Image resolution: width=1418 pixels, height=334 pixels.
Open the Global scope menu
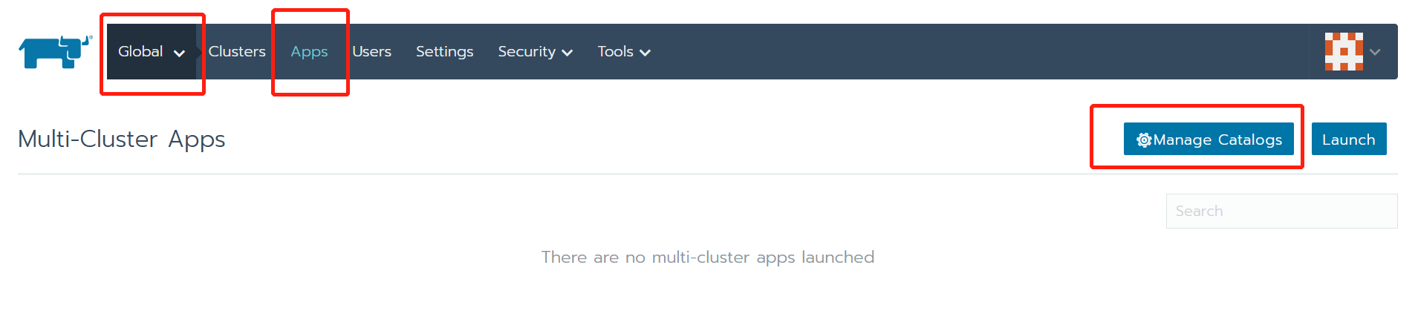pyautogui.click(x=140, y=52)
